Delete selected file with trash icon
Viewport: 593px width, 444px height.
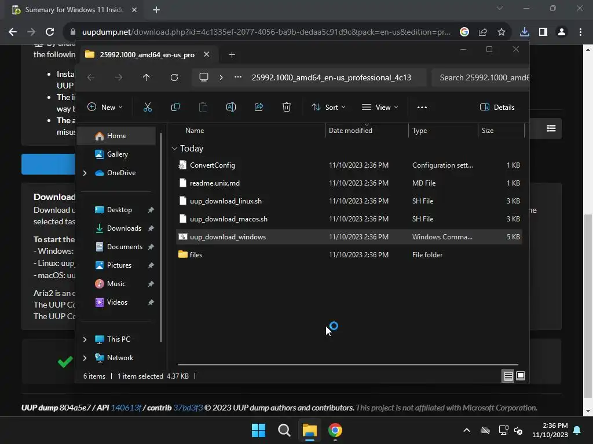287,107
